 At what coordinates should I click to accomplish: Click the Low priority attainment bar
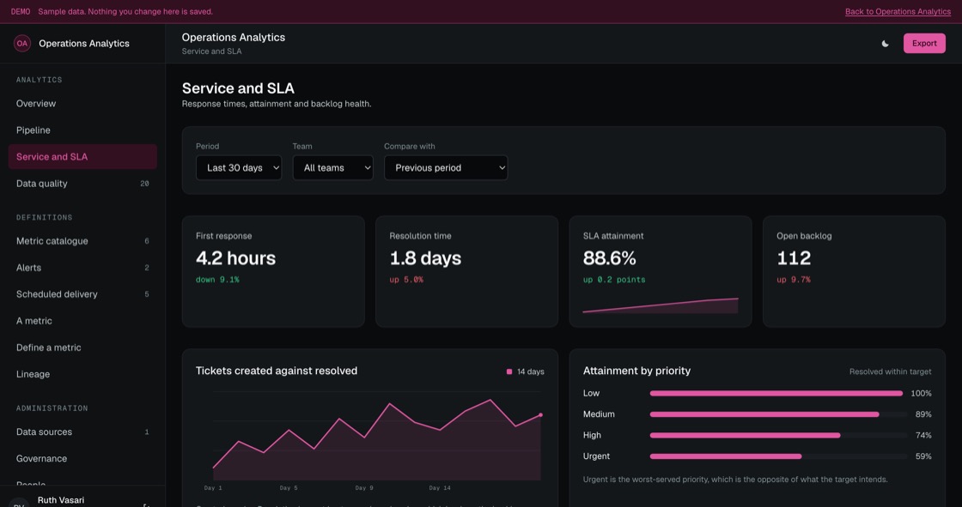tap(778, 394)
